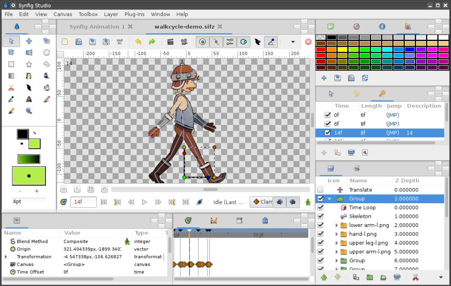Viewport: 451px width, 286px height.
Task: Select the Eyedropper tool
Action: point(11,100)
